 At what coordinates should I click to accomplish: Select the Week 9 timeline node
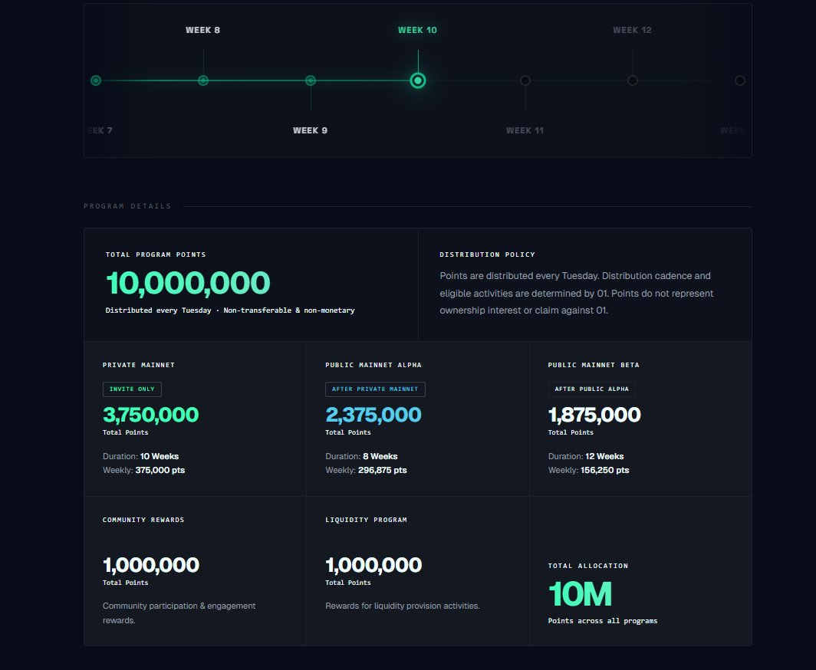click(311, 80)
